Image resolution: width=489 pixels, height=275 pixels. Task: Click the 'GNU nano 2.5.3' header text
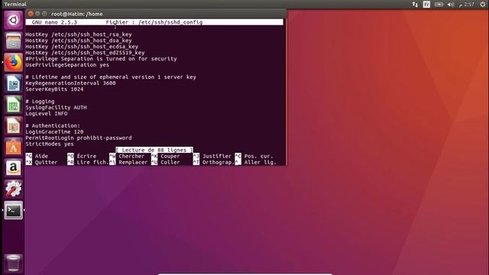[54, 22]
